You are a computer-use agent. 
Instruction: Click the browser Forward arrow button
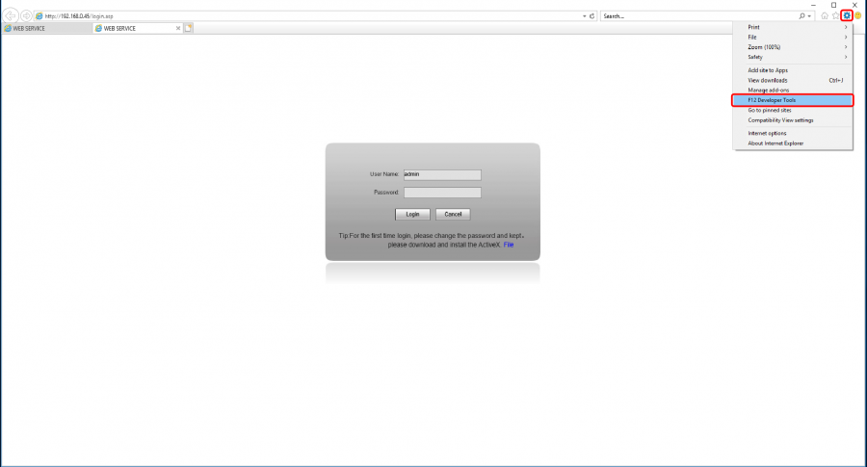point(26,16)
